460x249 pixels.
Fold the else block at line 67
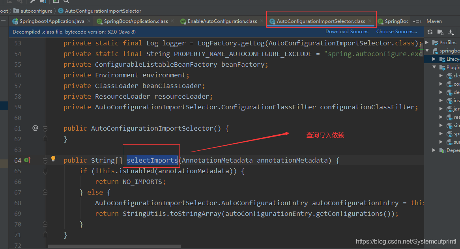pos(45,193)
